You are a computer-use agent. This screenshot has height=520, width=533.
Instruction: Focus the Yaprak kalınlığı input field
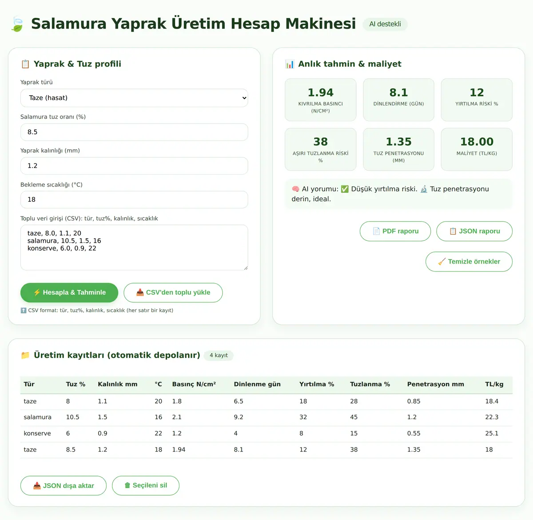pyautogui.click(x=134, y=166)
